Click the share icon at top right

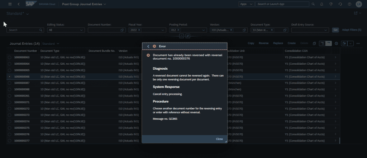click(x=356, y=13)
